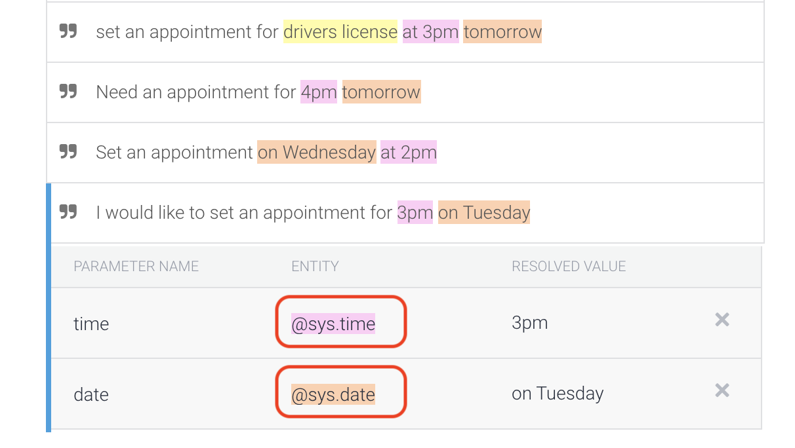
Task: Open the @sys.time entity selector
Action: (333, 324)
